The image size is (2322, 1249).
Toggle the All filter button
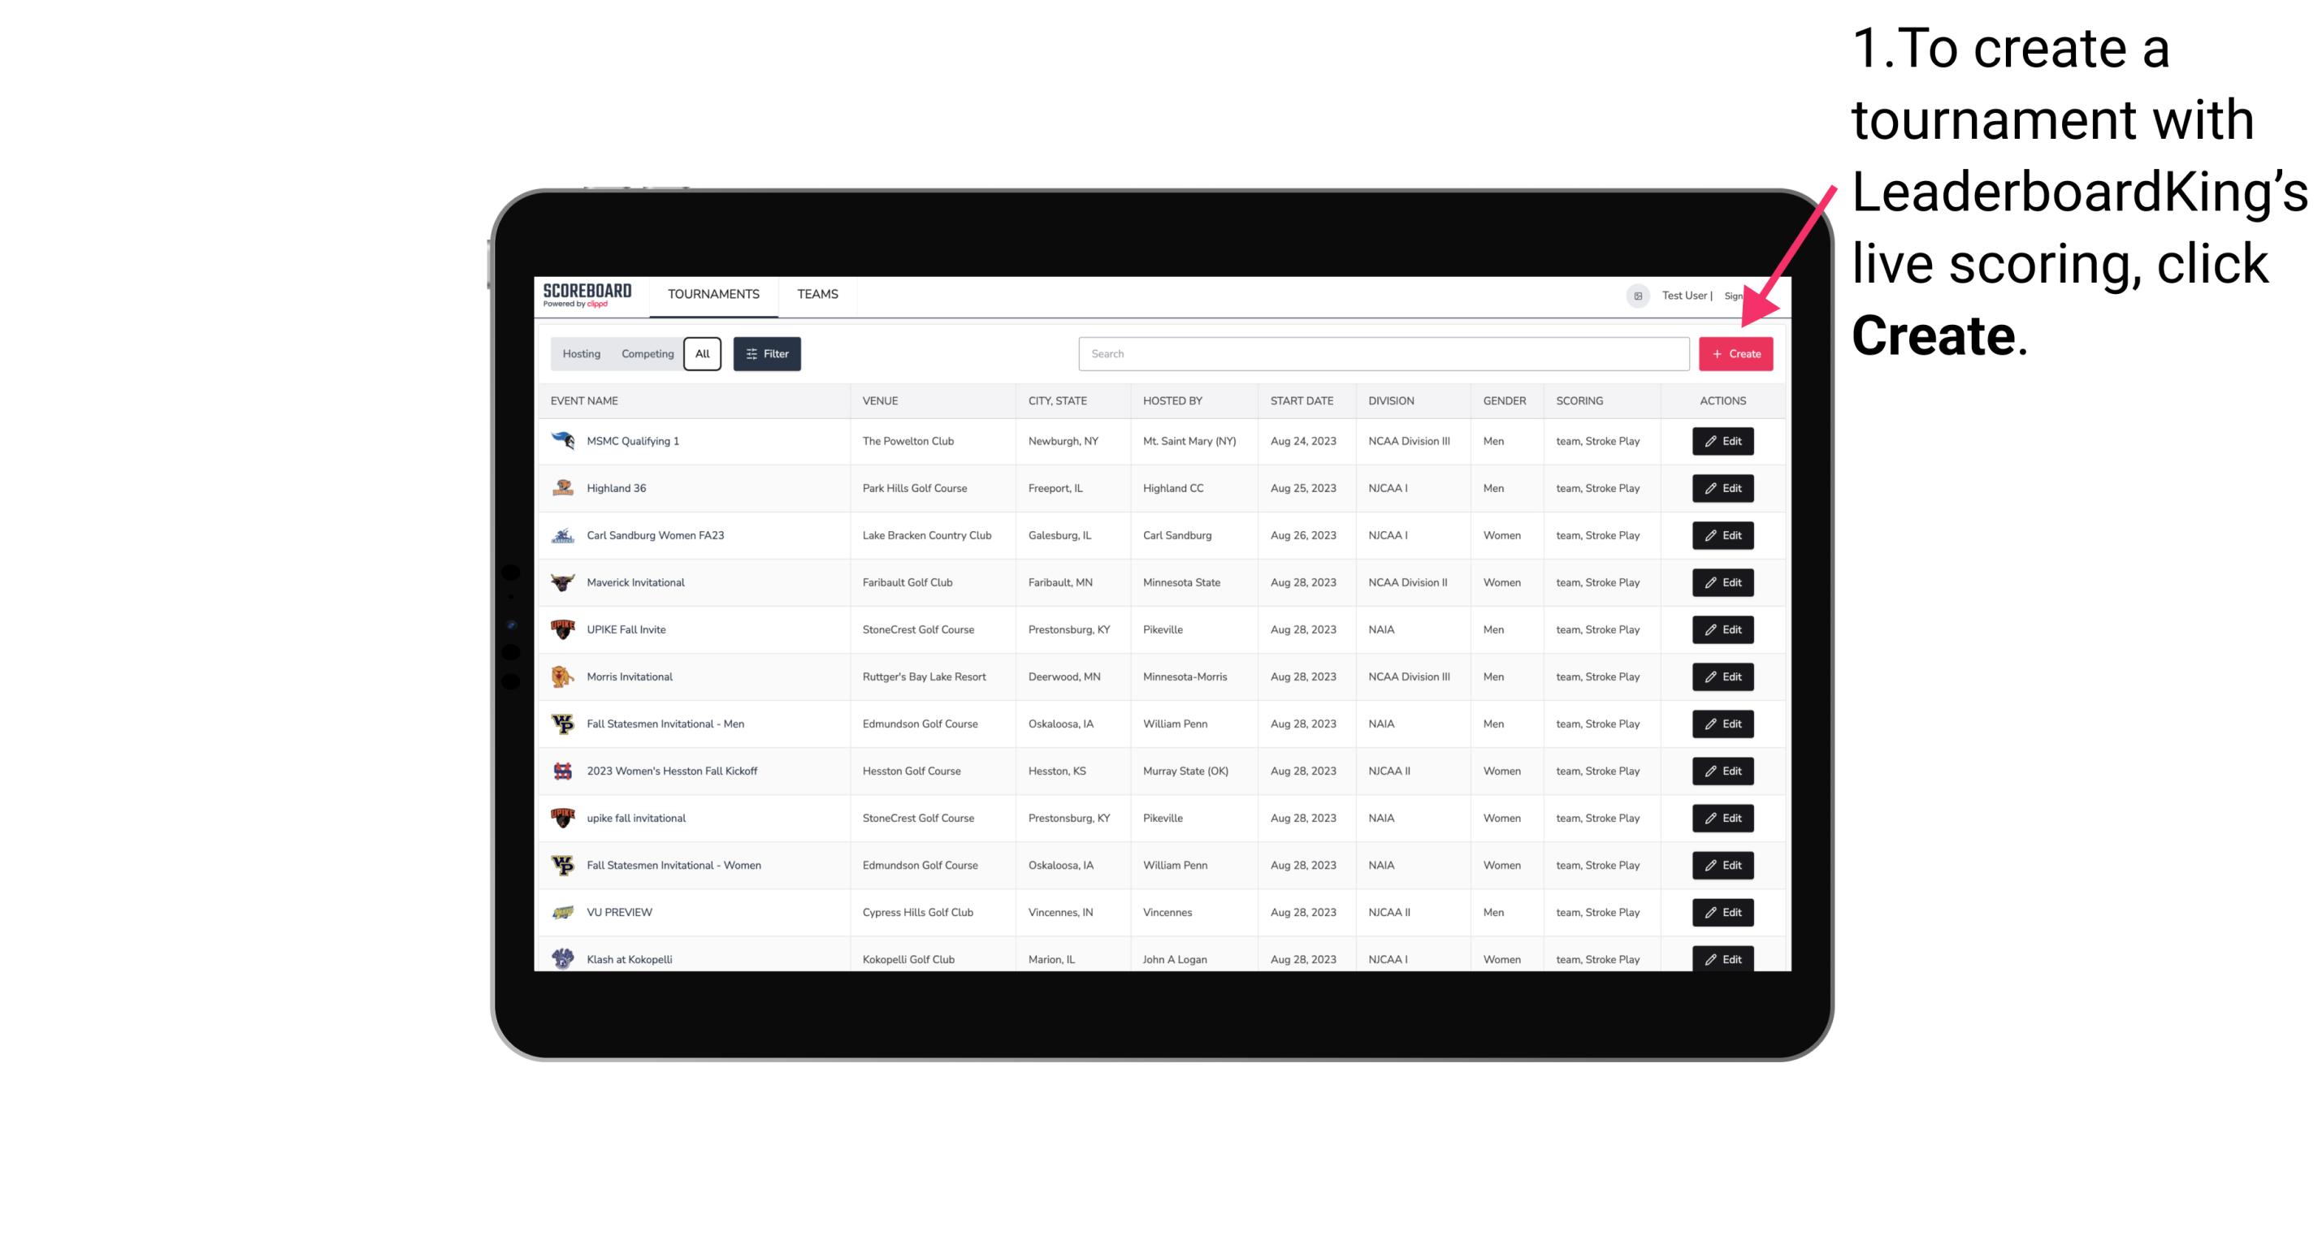pos(702,354)
